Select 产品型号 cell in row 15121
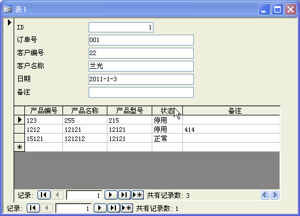The height and width of the screenshot is (216, 300). click(130, 138)
